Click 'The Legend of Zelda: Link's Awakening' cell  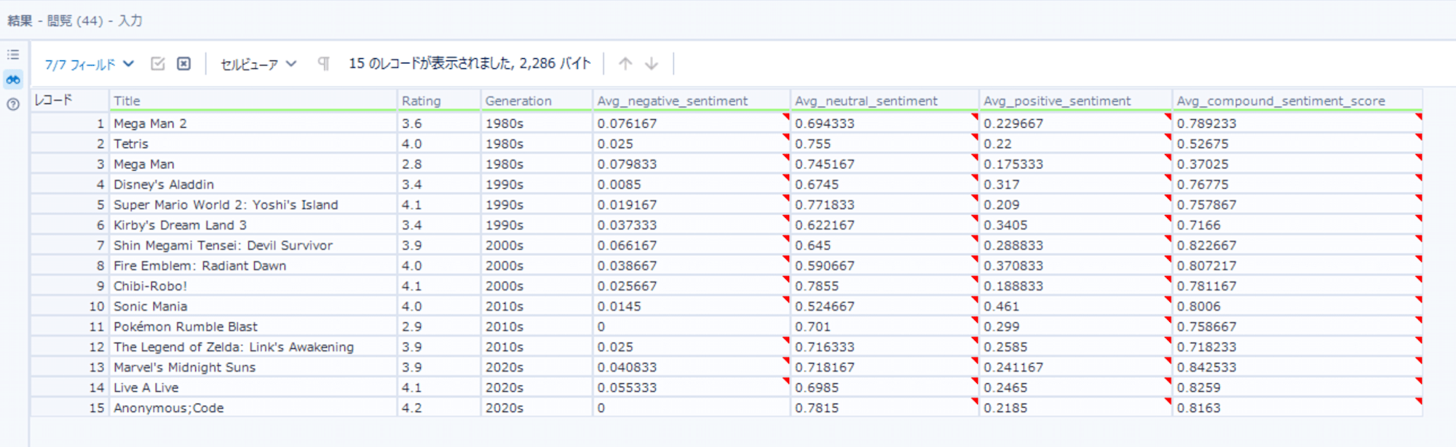tap(253, 347)
